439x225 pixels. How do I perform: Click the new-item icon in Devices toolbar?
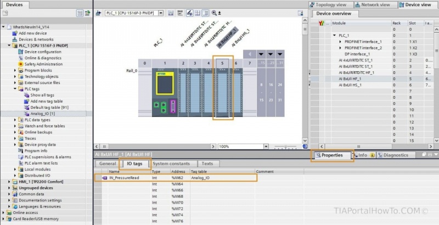tap(5, 13)
